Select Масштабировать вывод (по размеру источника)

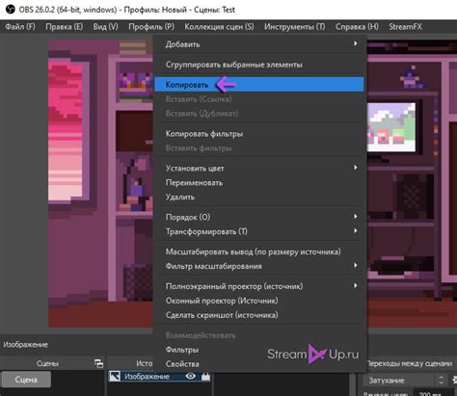coord(259,251)
